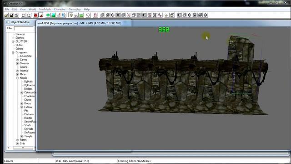Open the NavMesh menu
Screen dimensions: 291x164
[x=45, y=9]
